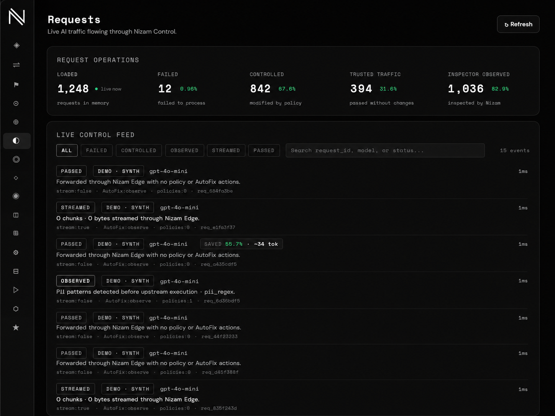
Task: Click the 15 events counter
Action: pyautogui.click(x=515, y=151)
